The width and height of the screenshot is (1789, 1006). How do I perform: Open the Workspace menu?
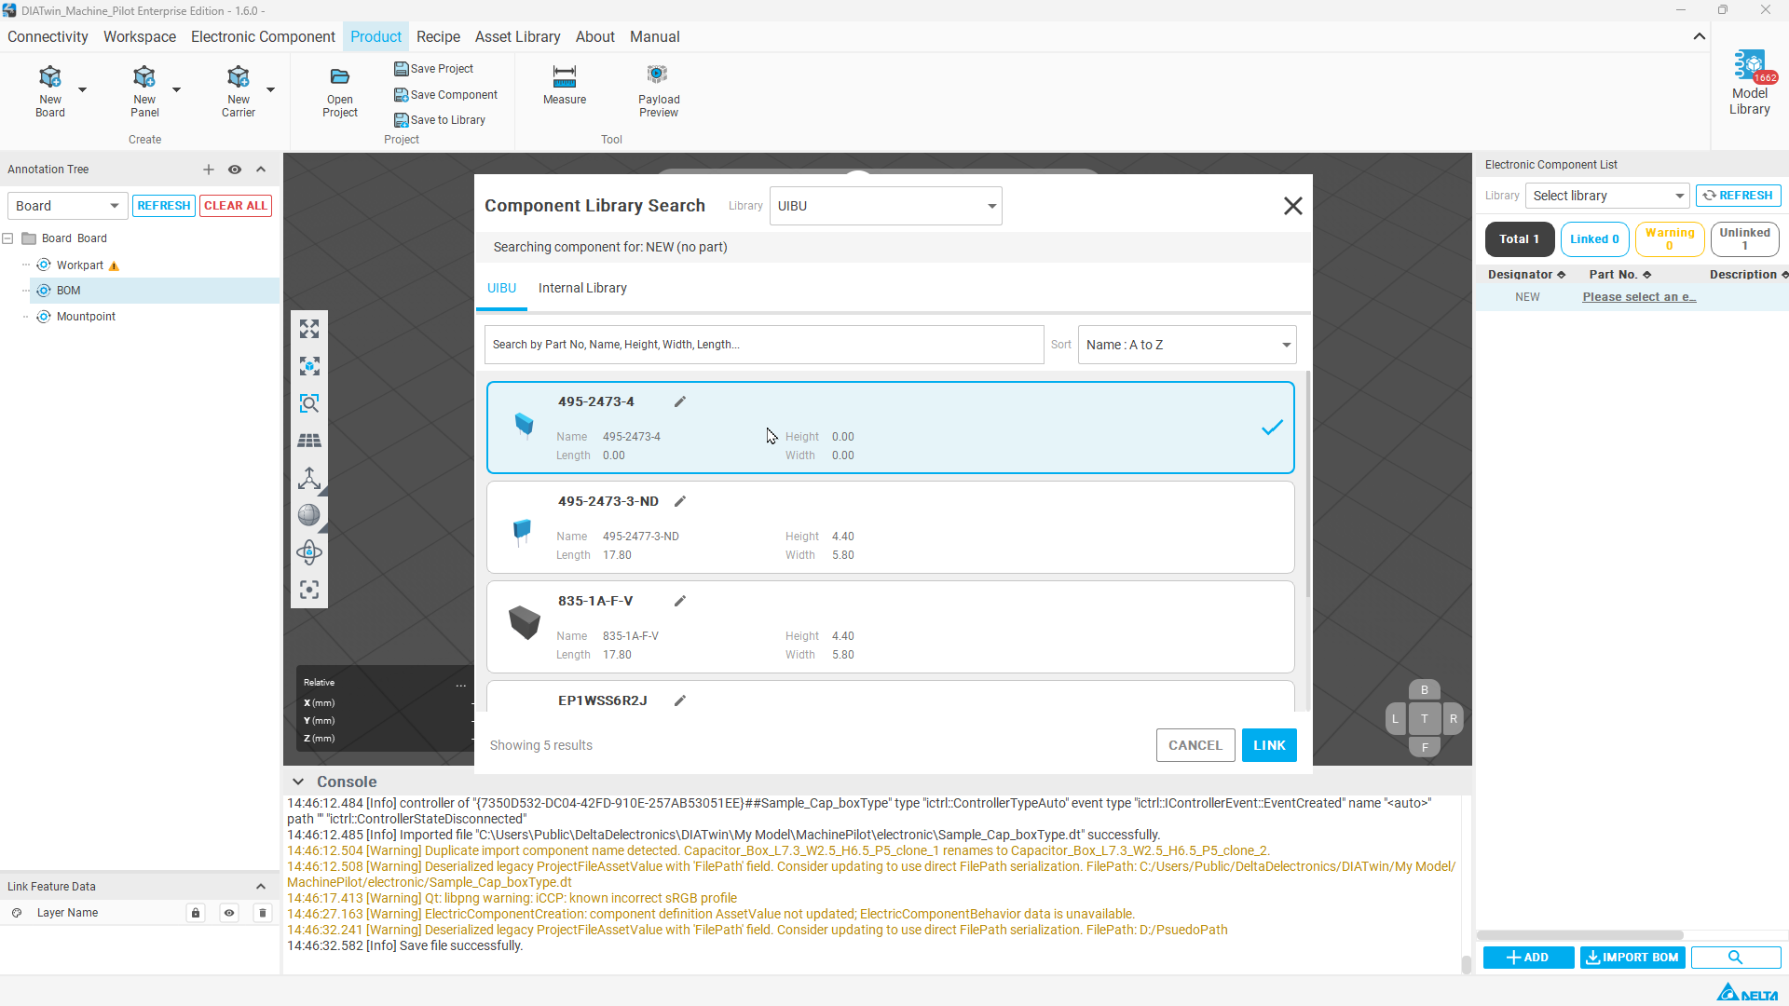(x=140, y=36)
